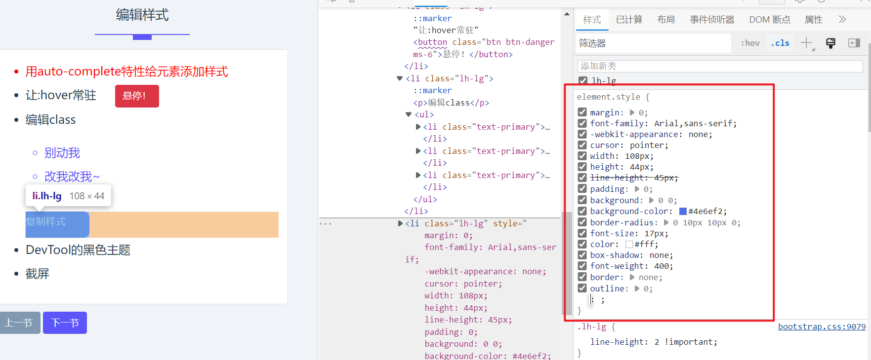Toggle the computed styles sidebar icon

(x=854, y=43)
